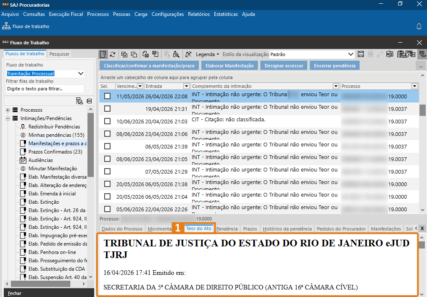427x297 pixels.
Task: Click the refresh arrows toolbar icon
Action: click(x=113, y=54)
